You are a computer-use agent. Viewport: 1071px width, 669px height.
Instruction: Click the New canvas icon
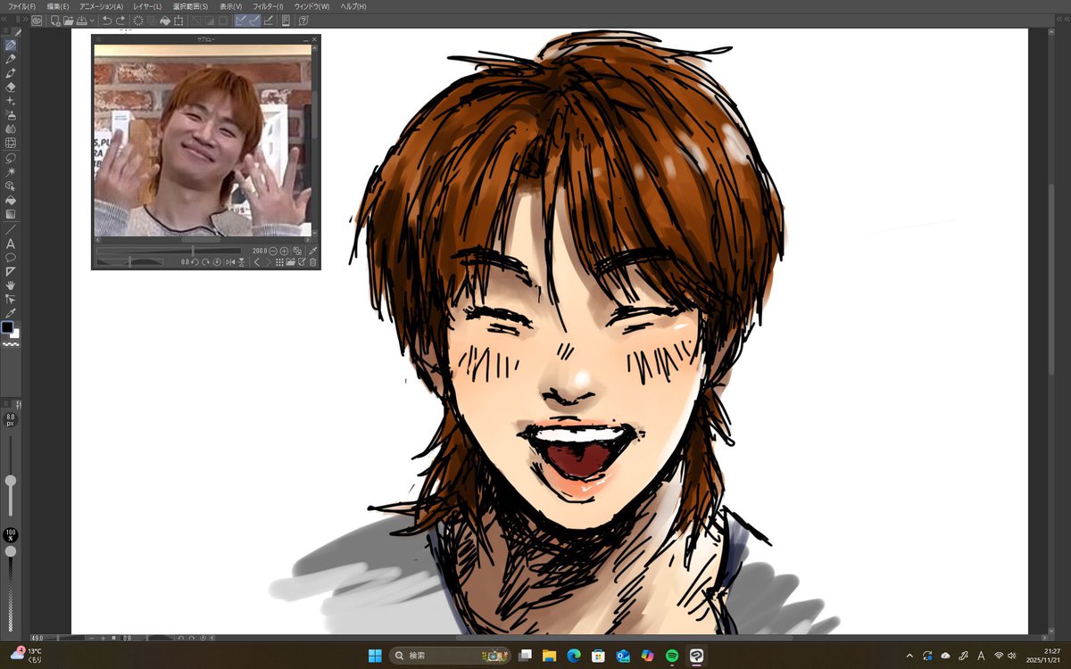[x=55, y=21]
